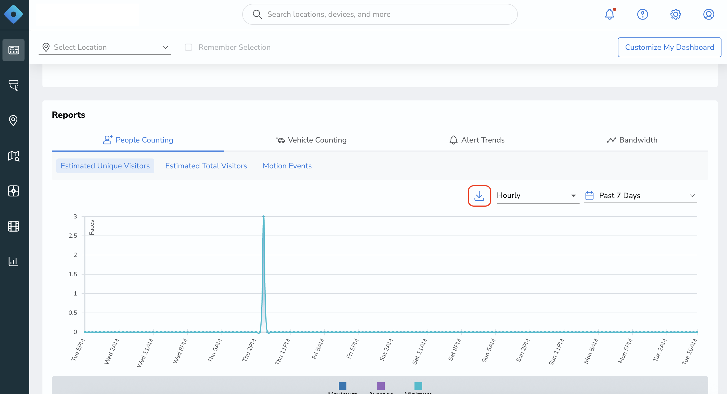The height and width of the screenshot is (394, 727).
Task: Open the devices sidebar icon
Action: (x=13, y=85)
